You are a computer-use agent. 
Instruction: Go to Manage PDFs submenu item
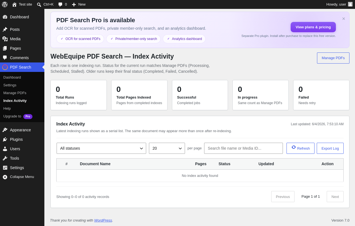pyautogui.click(x=15, y=93)
